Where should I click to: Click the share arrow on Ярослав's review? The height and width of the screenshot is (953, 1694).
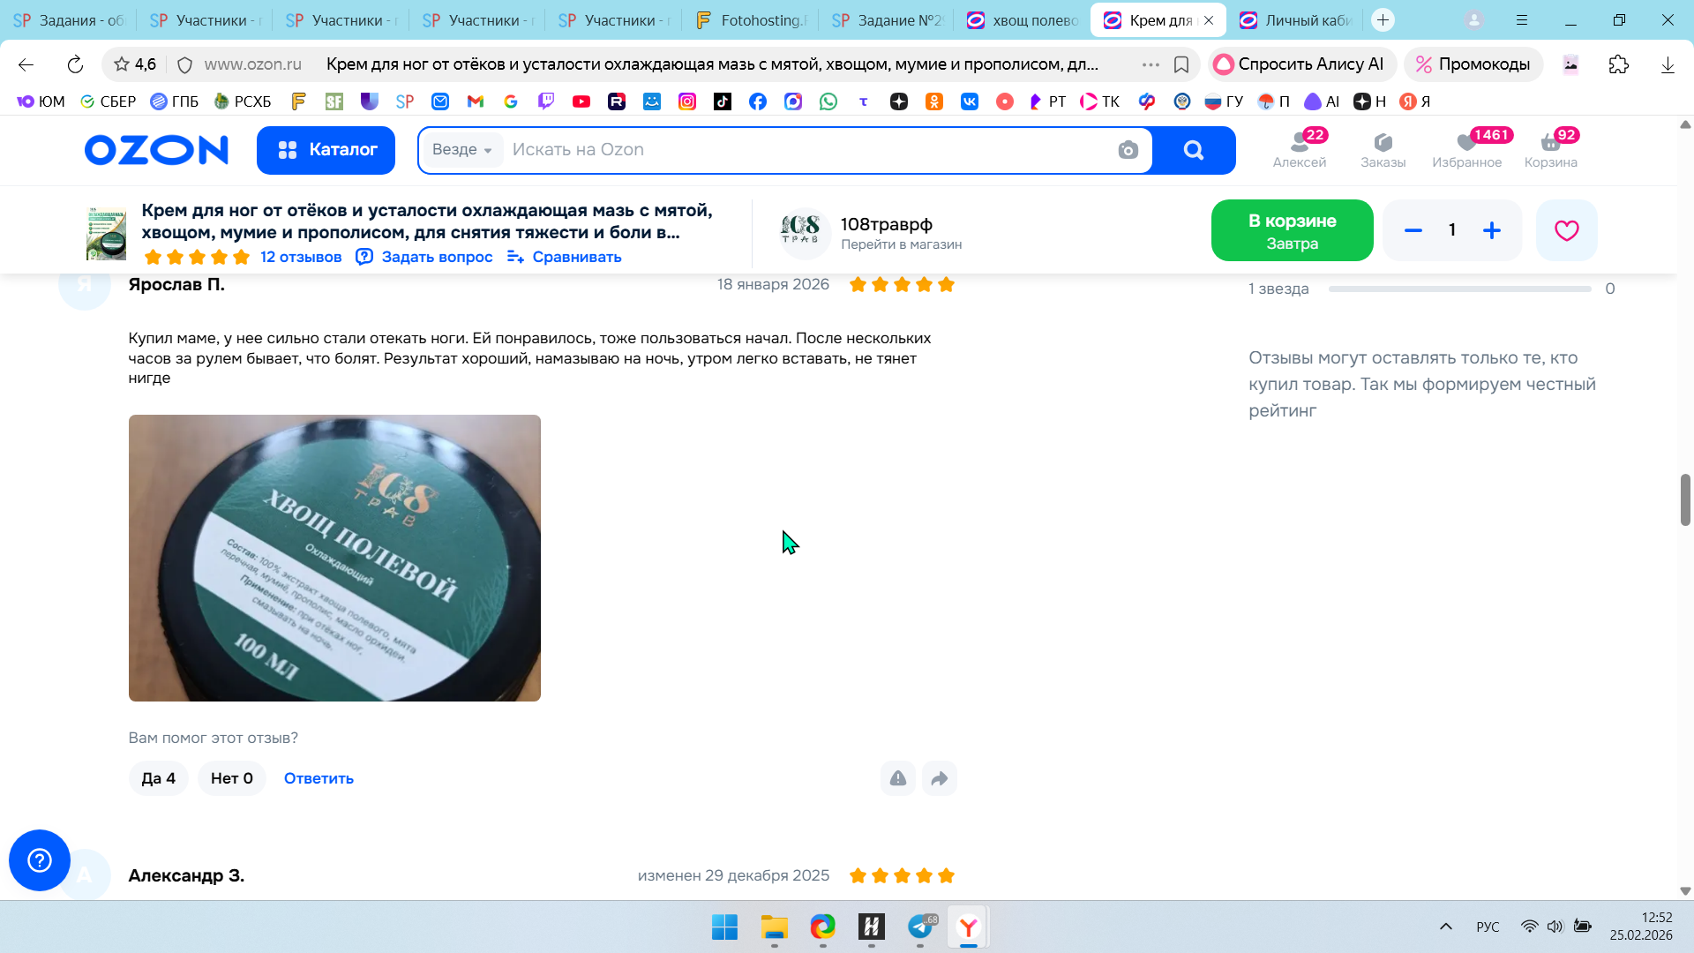coord(940,778)
